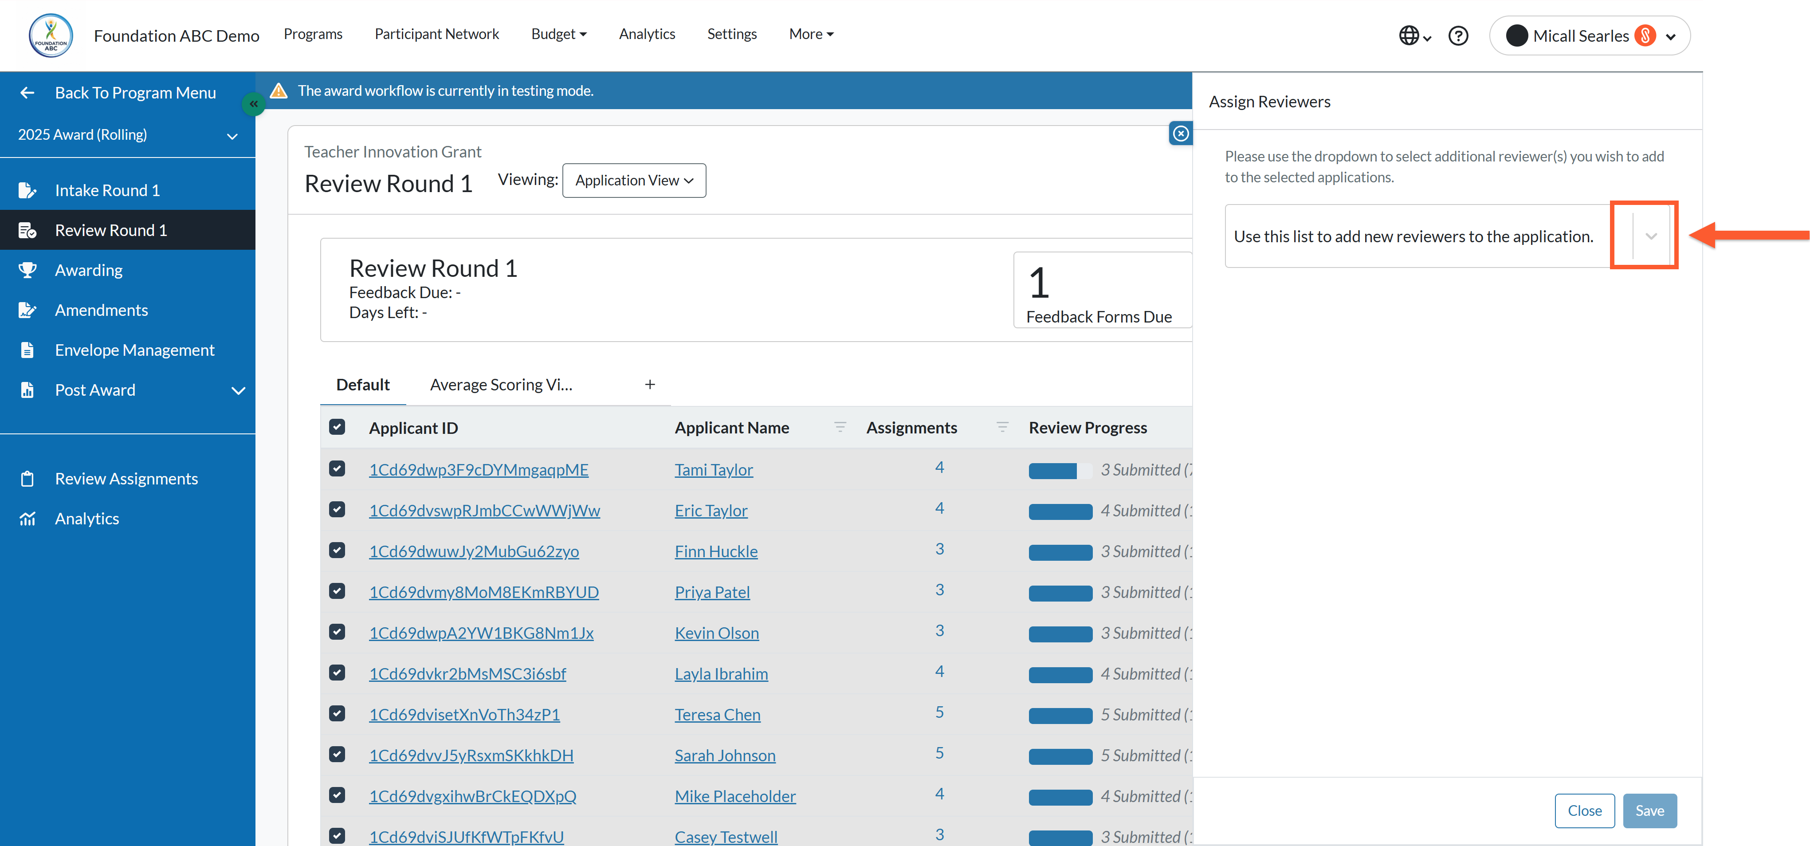Open the Budget menu

pyautogui.click(x=558, y=34)
